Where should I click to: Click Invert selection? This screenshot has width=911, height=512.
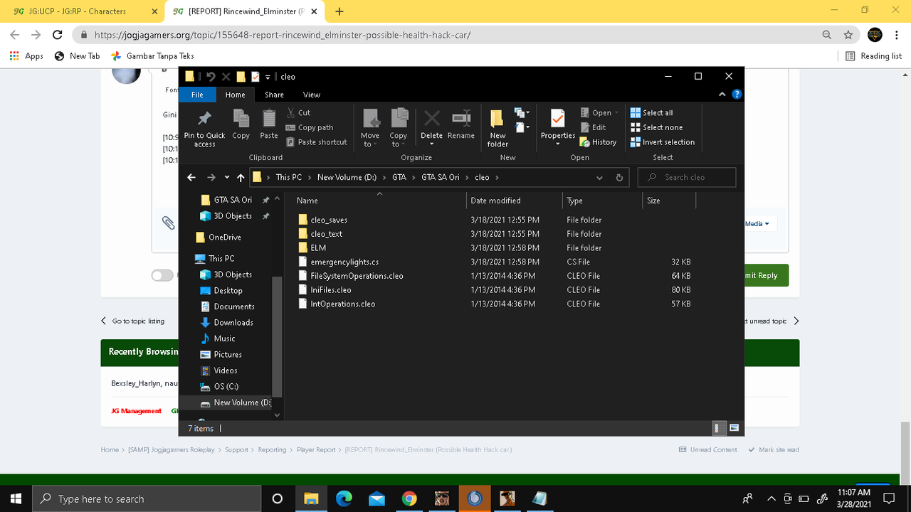point(662,142)
